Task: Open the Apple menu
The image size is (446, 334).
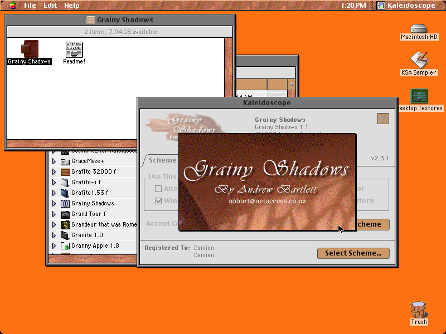Action: 13,6
